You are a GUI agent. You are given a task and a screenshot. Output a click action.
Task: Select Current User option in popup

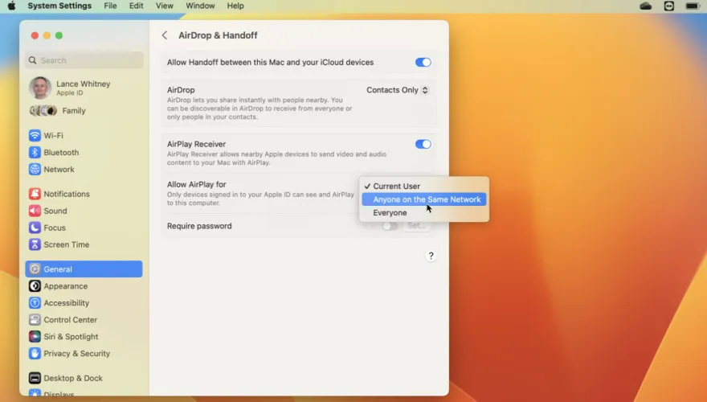396,186
